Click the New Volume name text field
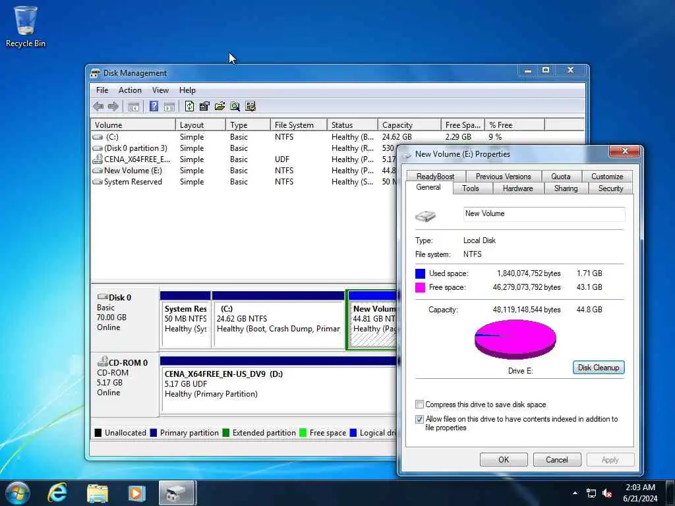 tap(544, 214)
